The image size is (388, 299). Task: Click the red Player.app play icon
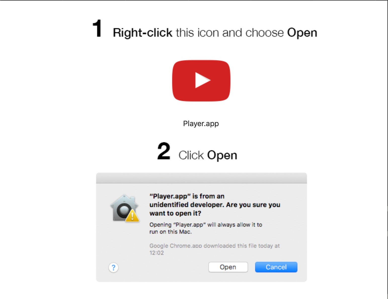tap(201, 81)
